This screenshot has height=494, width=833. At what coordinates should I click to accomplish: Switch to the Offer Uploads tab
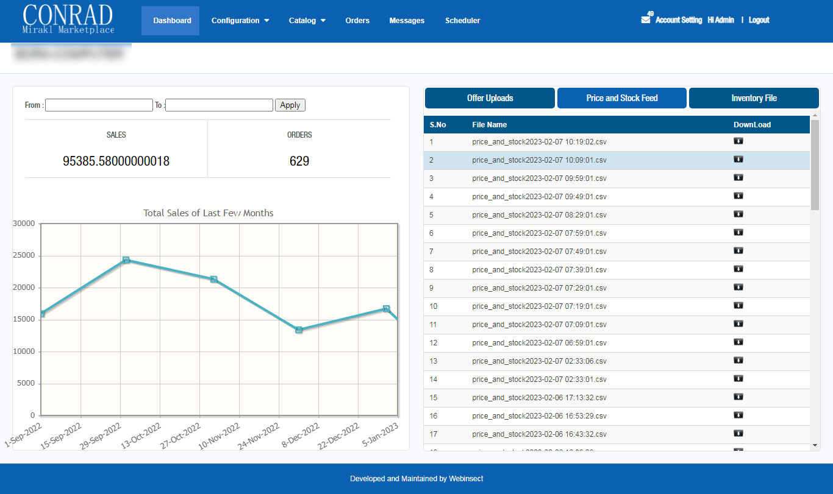pyautogui.click(x=490, y=98)
